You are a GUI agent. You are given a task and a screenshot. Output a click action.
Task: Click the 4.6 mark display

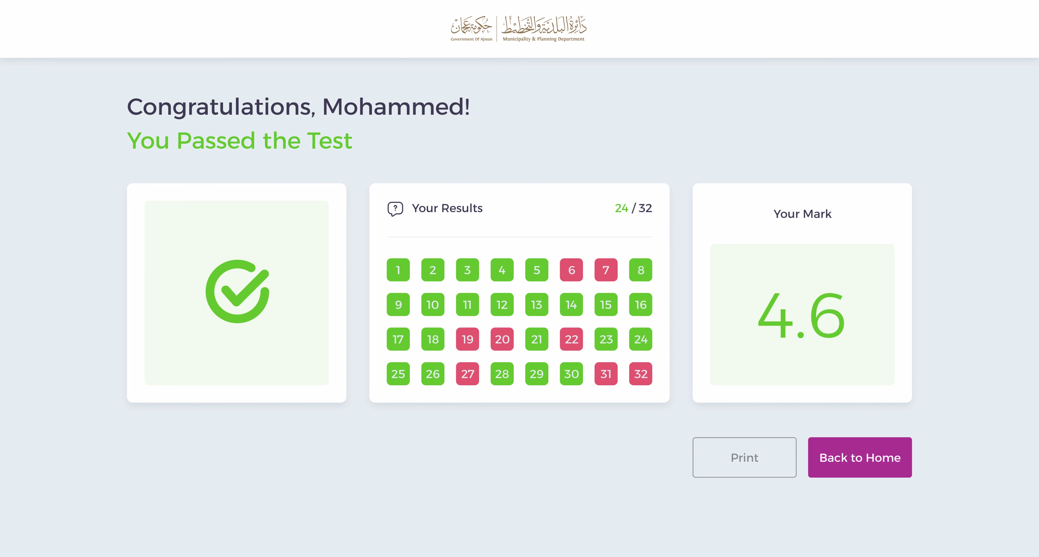(x=801, y=315)
